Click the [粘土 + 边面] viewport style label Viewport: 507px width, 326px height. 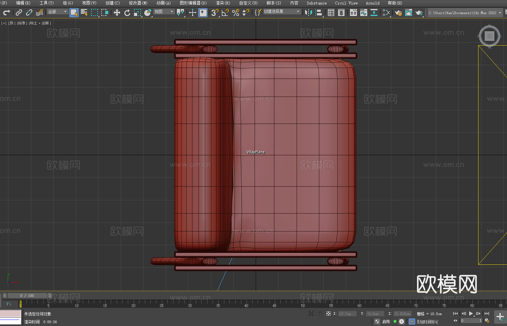(x=40, y=23)
